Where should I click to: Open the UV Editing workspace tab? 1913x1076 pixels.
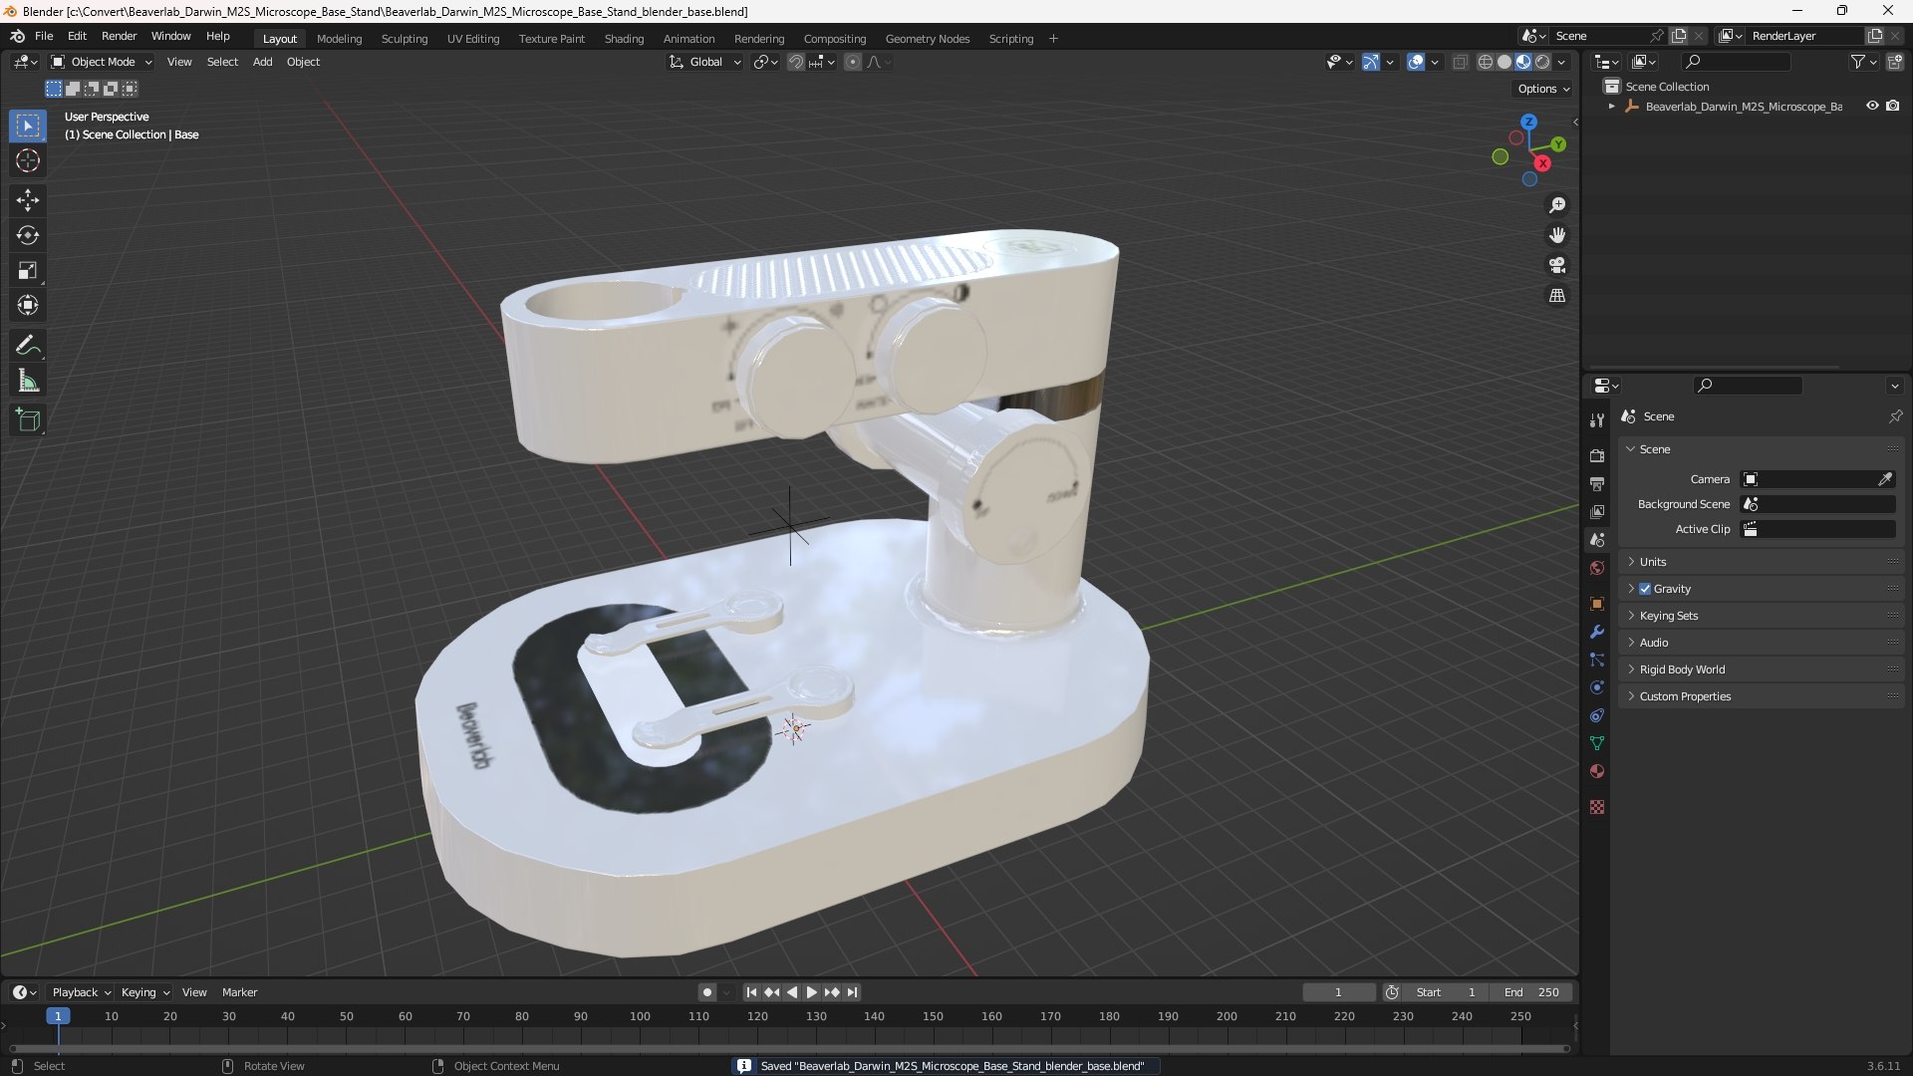[x=473, y=39]
